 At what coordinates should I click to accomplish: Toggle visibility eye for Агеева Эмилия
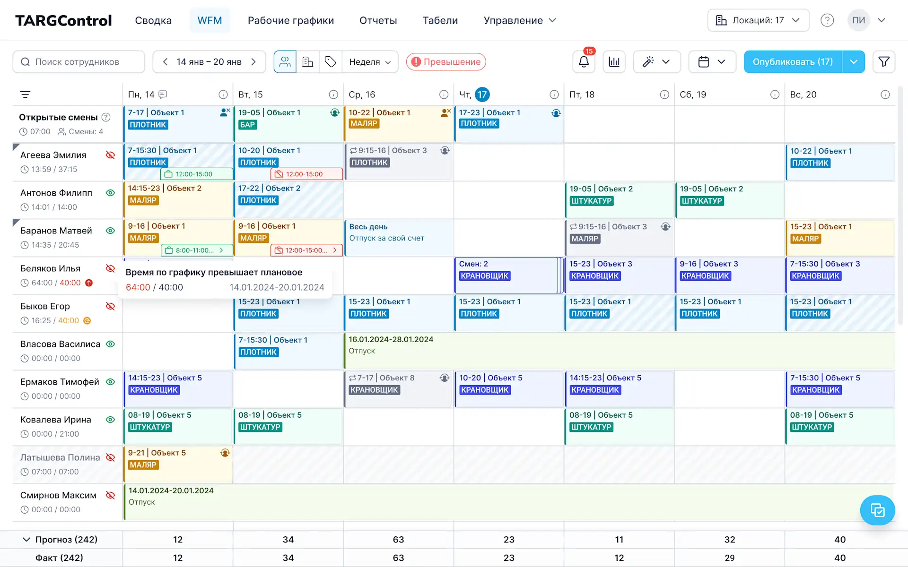point(110,155)
